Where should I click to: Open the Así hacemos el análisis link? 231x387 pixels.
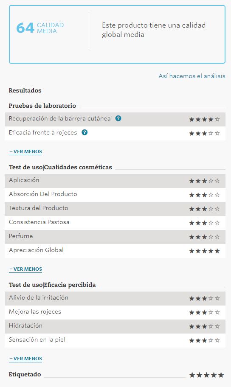click(x=192, y=76)
